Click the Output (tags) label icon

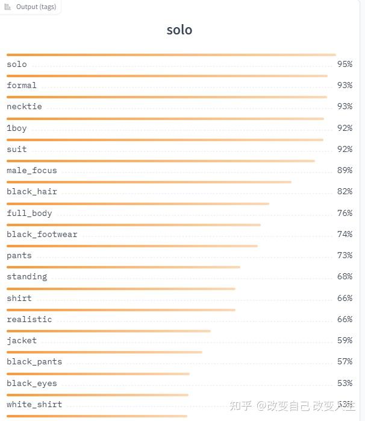(8, 6)
